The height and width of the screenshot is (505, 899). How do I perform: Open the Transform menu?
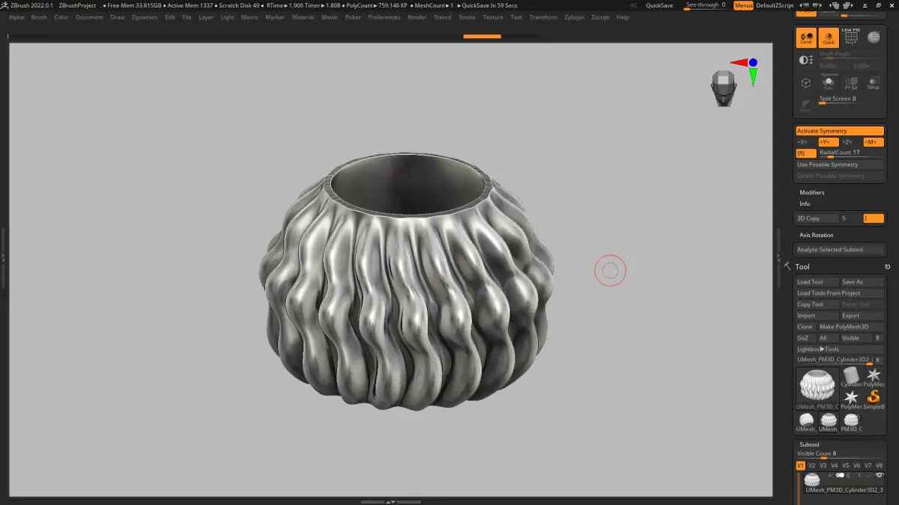[x=543, y=17]
